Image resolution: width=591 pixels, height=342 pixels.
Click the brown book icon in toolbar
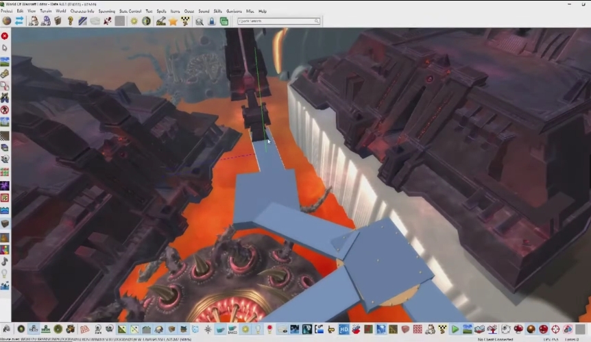[x=58, y=21]
